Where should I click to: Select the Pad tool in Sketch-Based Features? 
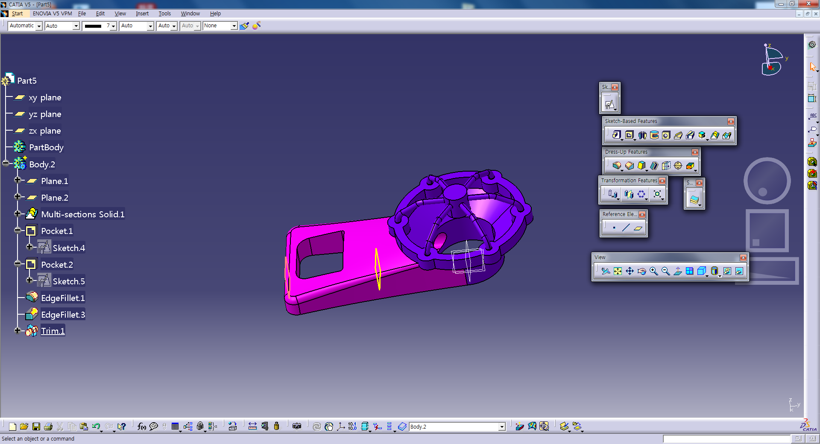pos(616,135)
